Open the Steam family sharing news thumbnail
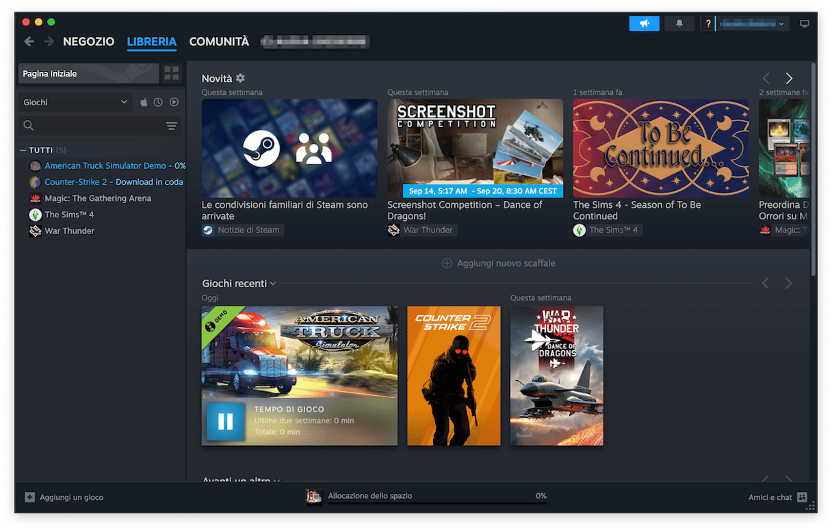This screenshot has width=832, height=530. click(289, 148)
